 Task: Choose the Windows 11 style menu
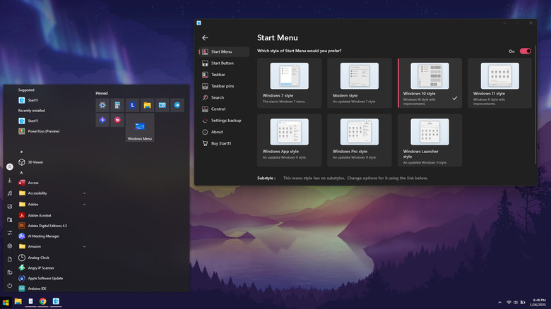click(x=500, y=83)
